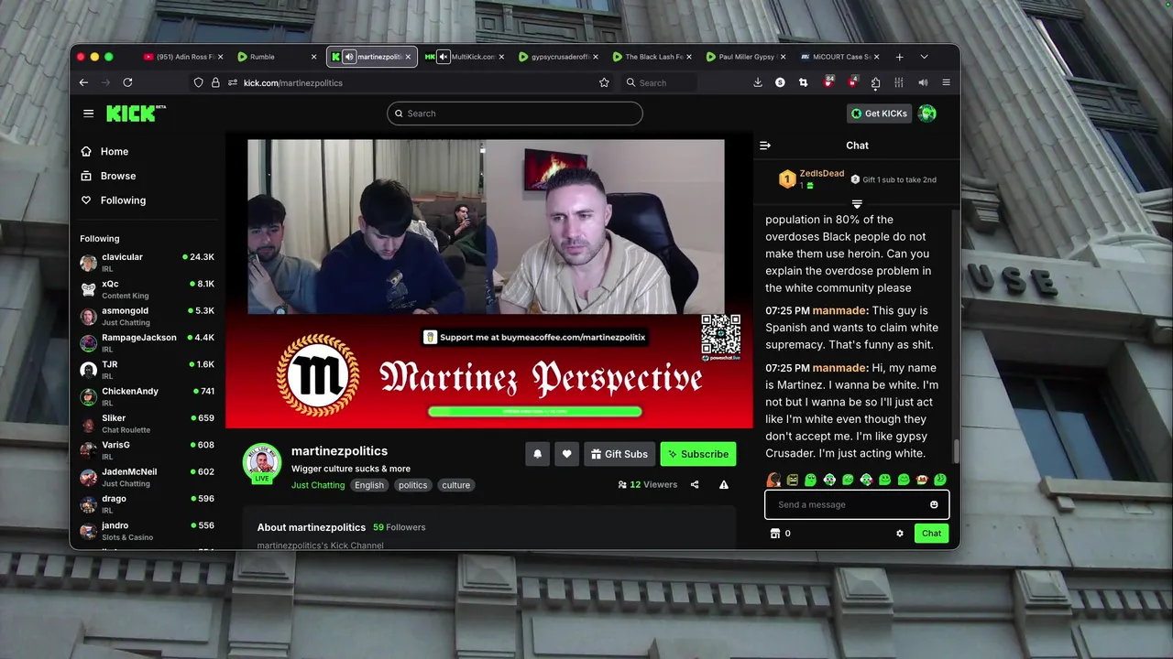Viewport: 1173px width, 659px height.
Task: Click the English tag
Action: tap(369, 485)
